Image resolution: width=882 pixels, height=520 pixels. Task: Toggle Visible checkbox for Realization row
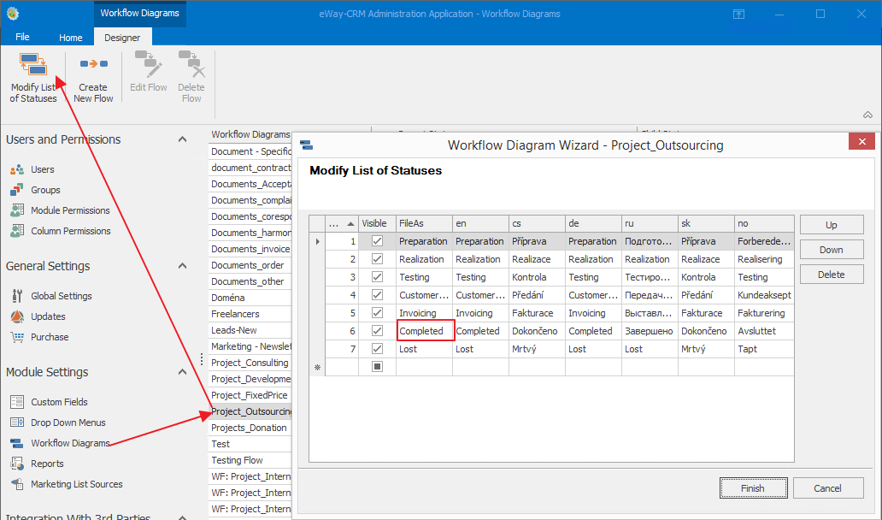(378, 259)
